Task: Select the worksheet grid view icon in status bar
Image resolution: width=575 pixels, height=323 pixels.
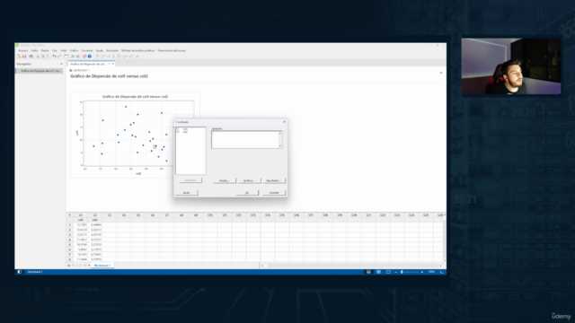Action: [x=378, y=272]
